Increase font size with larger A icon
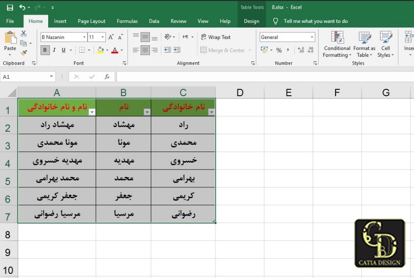The image size is (414, 278). (x=111, y=37)
